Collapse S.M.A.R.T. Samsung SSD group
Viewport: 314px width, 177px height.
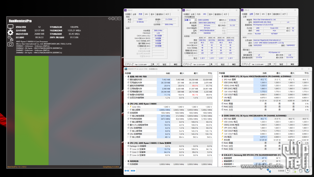click(220, 155)
